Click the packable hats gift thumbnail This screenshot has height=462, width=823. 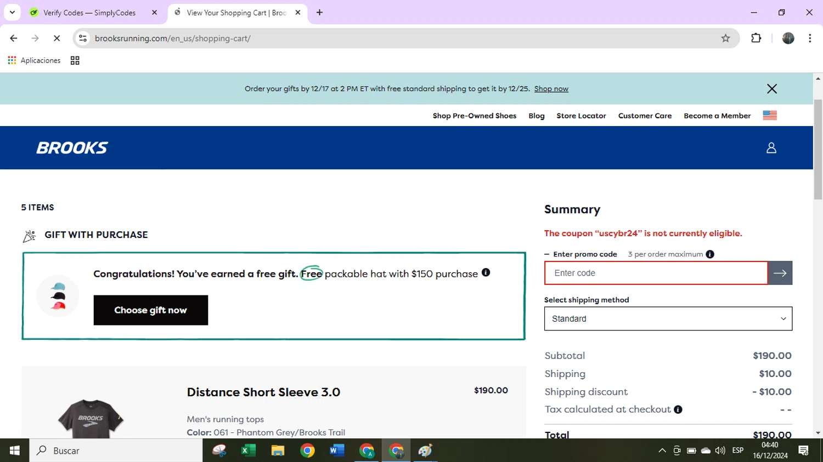(x=58, y=296)
